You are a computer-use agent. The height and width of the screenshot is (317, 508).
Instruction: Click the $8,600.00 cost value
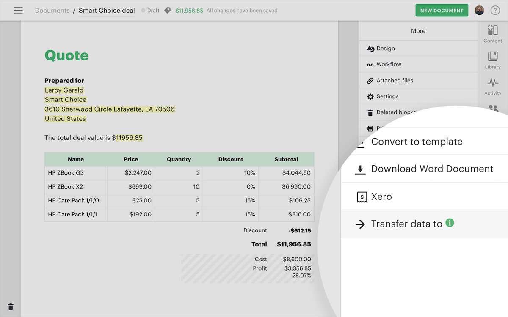(x=297, y=259)
